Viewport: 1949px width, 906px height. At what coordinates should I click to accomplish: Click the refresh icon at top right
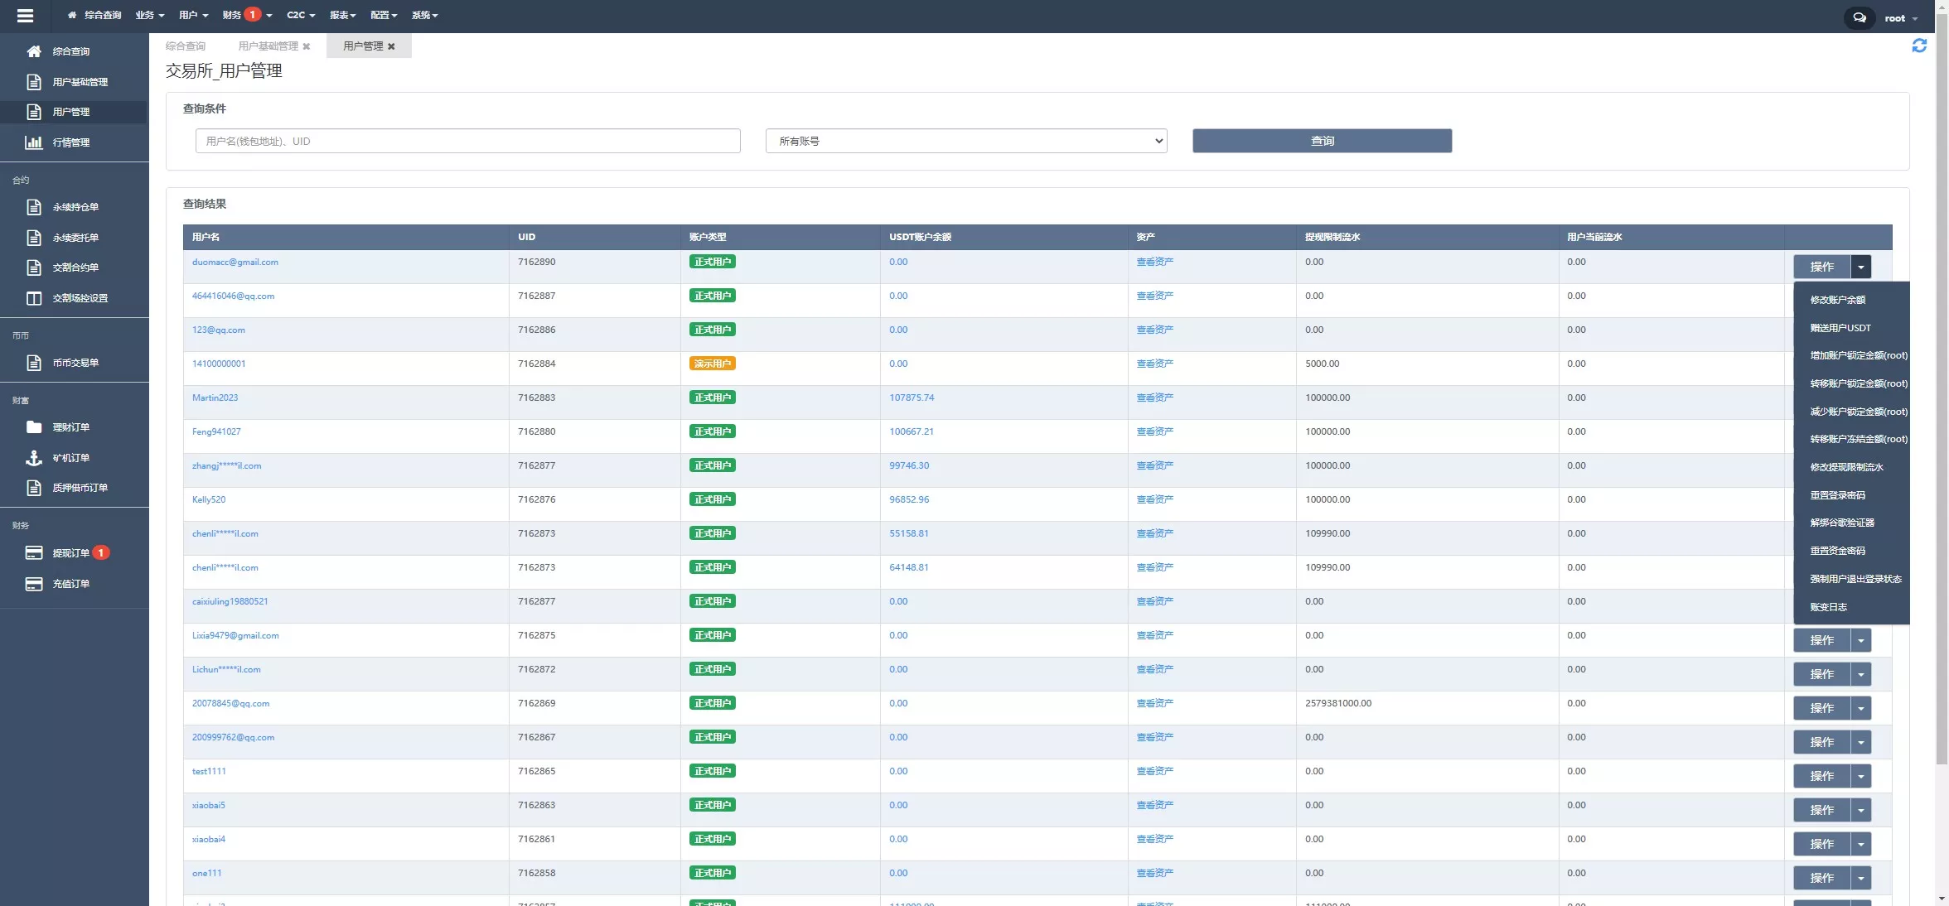1919,46
